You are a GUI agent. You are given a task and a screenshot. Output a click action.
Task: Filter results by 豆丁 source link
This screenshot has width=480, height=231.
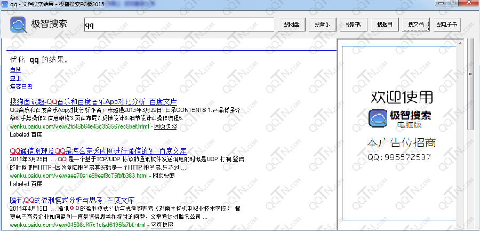[15, 78]
